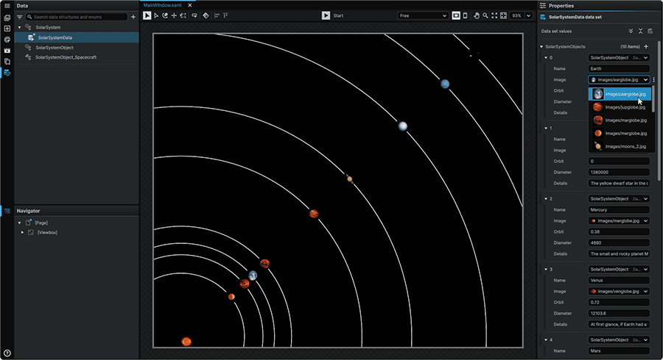Choose Images/moons_2.jpg from the dropdown list
Viewport: 663px width, 360px height.
[x=620, y=146]
